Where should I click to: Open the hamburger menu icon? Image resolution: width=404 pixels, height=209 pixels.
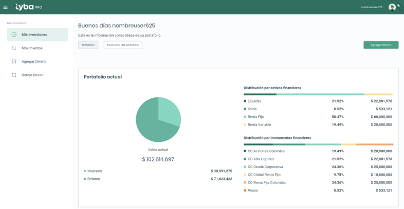pos(6,7)
